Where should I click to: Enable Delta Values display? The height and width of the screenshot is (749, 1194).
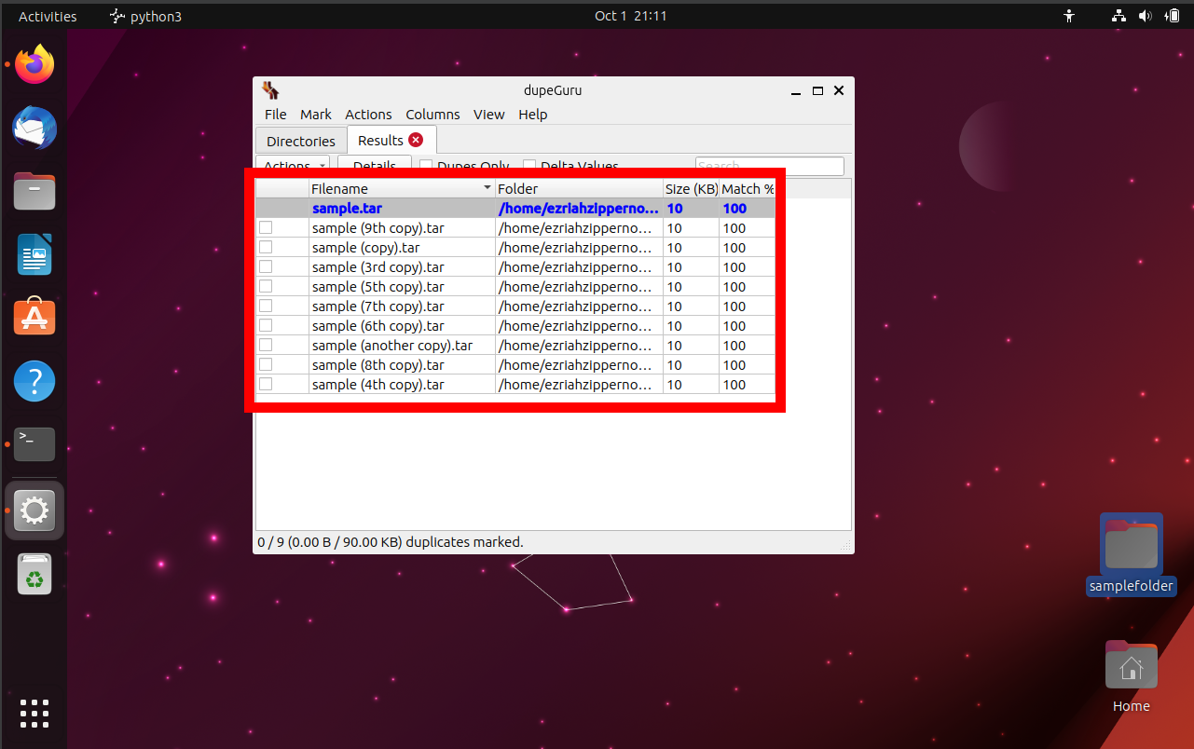click(x=529, y=165)
